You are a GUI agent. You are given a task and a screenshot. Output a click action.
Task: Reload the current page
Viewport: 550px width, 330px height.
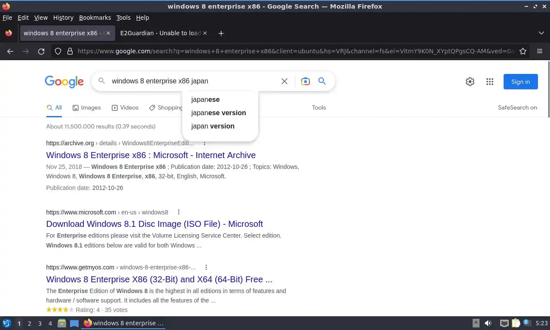pos(41,51)
